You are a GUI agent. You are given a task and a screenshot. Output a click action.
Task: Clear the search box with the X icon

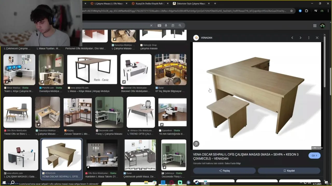tap(151, 25)
